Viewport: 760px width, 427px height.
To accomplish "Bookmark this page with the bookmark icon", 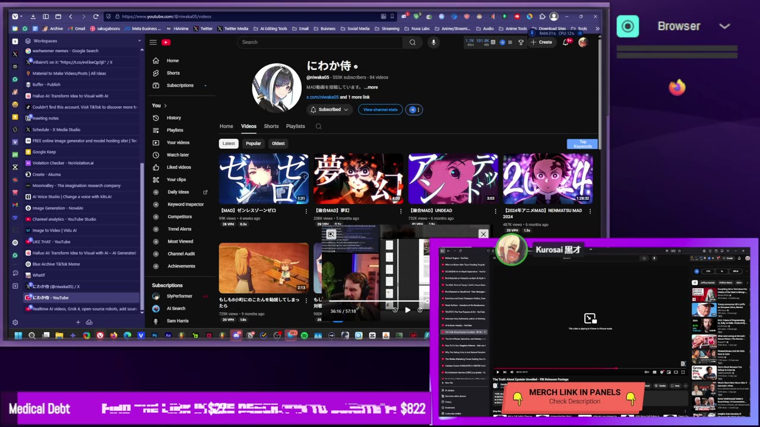I will tap(392, 17).
